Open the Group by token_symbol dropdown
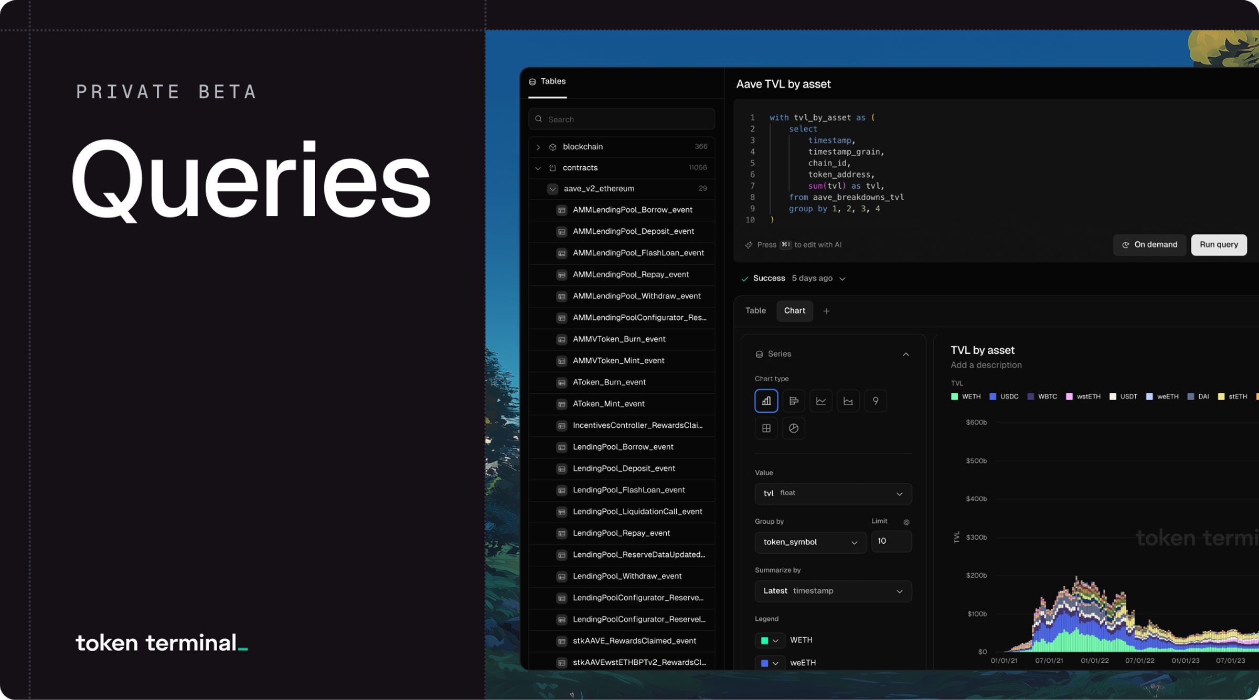The width and height of the screenshot is (1259, 700). [810, 542]
